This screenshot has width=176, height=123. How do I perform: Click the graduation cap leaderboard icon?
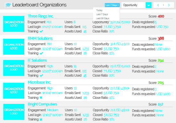coord(8,5)
